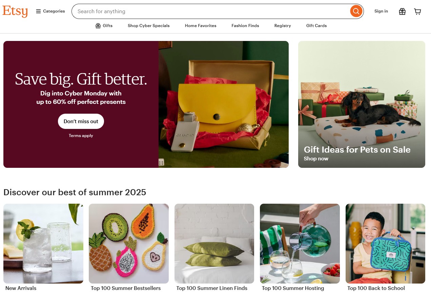Open Home Favorites in the navigation
431x292 pixels.
[x=201, y=26]
